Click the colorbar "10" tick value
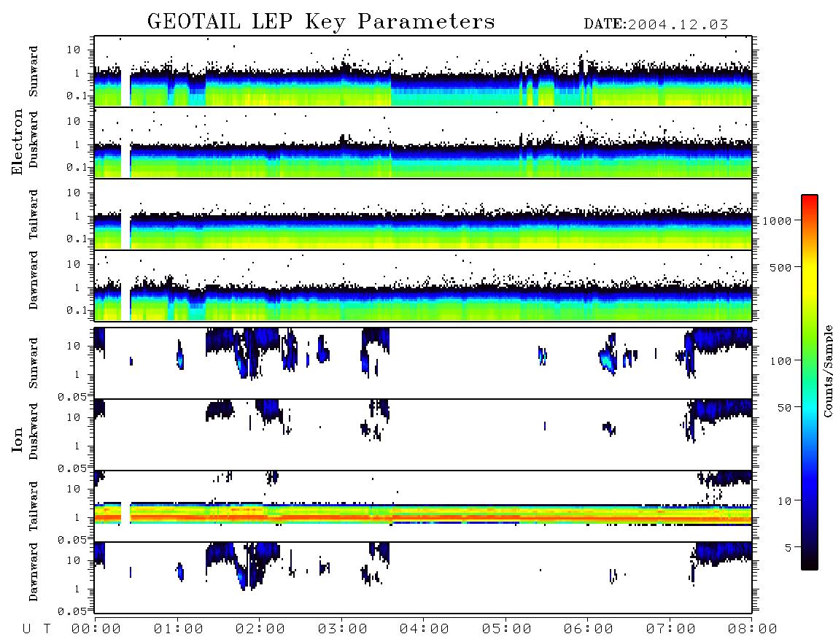Viewport: 833px width, 642px height. (784, 501)
